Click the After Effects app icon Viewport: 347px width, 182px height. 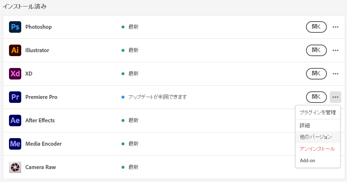(15, 120)
